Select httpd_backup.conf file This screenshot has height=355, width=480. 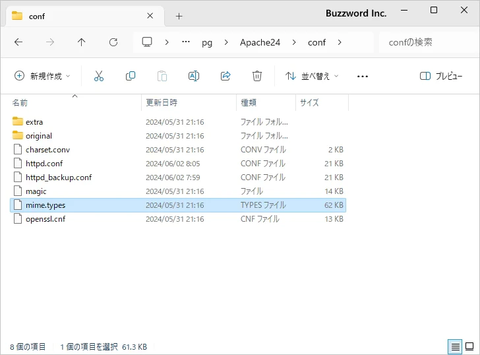point(178,177)
